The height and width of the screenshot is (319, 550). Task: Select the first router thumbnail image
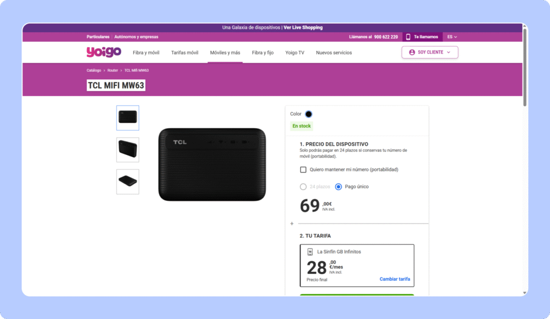tap(128, 118)
